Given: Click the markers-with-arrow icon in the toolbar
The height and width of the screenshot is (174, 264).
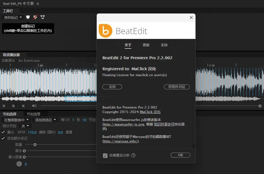Looking at the screenshot, I should click(43, 17).
